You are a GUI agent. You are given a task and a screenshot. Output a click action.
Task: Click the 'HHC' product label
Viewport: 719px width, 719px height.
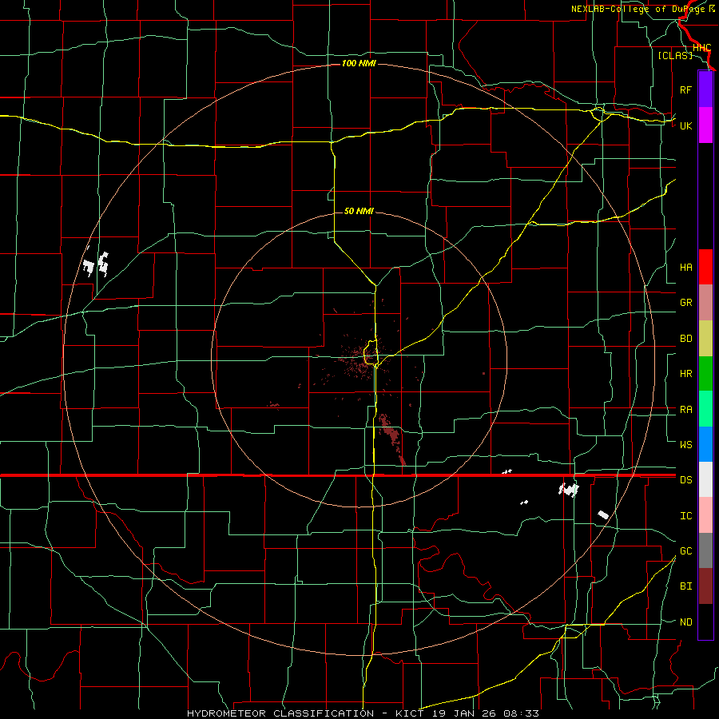coord(701,48)
